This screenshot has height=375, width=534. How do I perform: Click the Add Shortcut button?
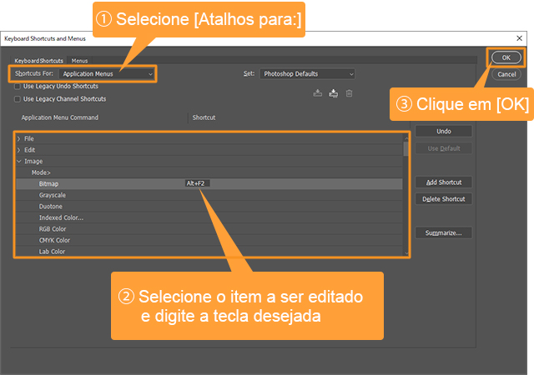click(443, 182)
